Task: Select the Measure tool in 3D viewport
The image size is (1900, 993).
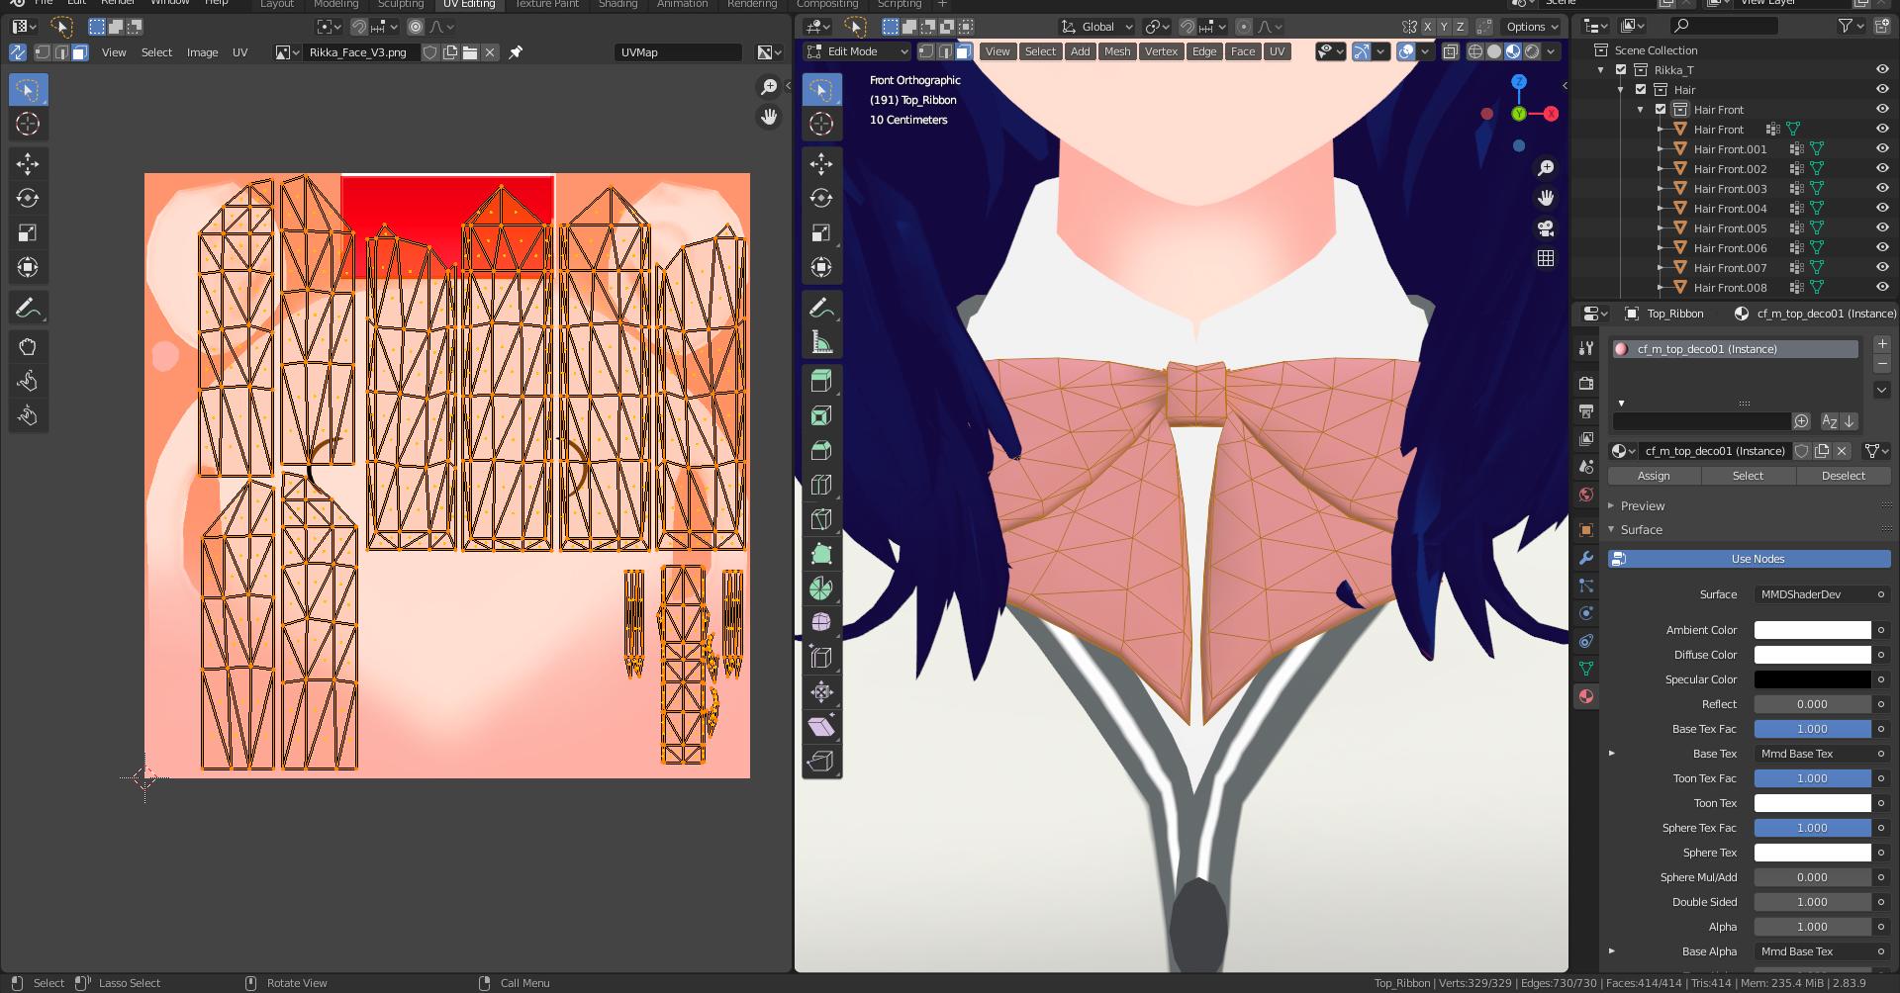Action: (x=821, y=343)
